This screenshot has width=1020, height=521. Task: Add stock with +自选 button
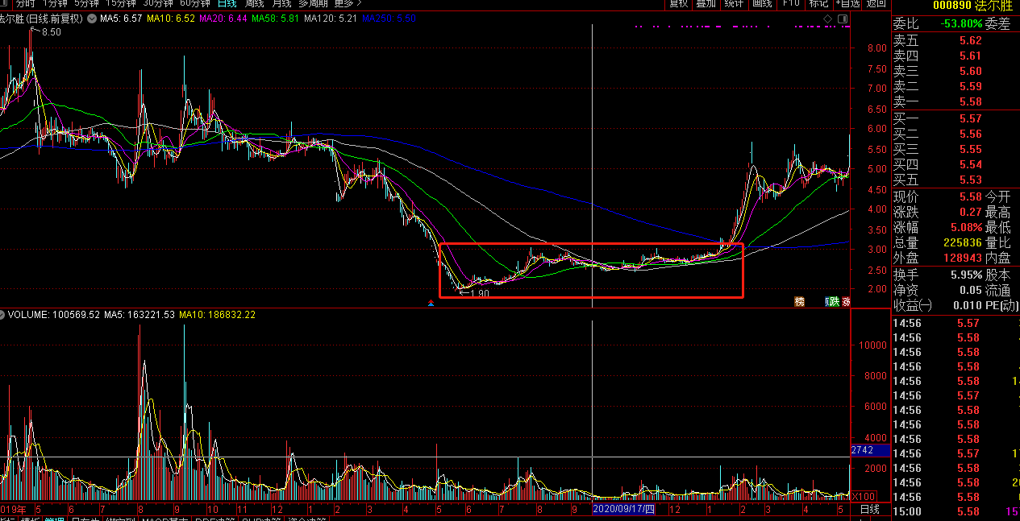click(848, 4)
